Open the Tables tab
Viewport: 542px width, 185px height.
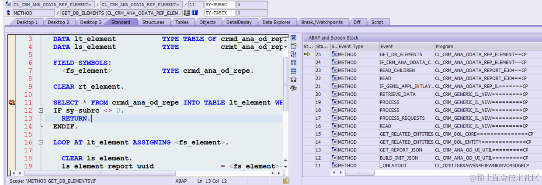[x=182, y=22]
